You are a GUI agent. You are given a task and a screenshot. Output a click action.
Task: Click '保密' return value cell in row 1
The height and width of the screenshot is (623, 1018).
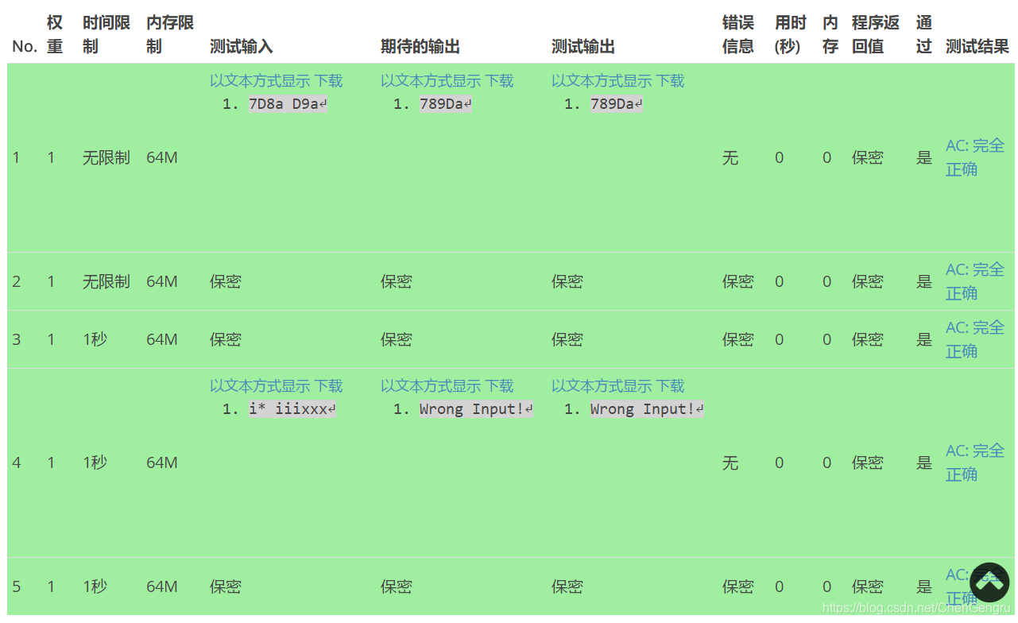(x=868, y=158)
